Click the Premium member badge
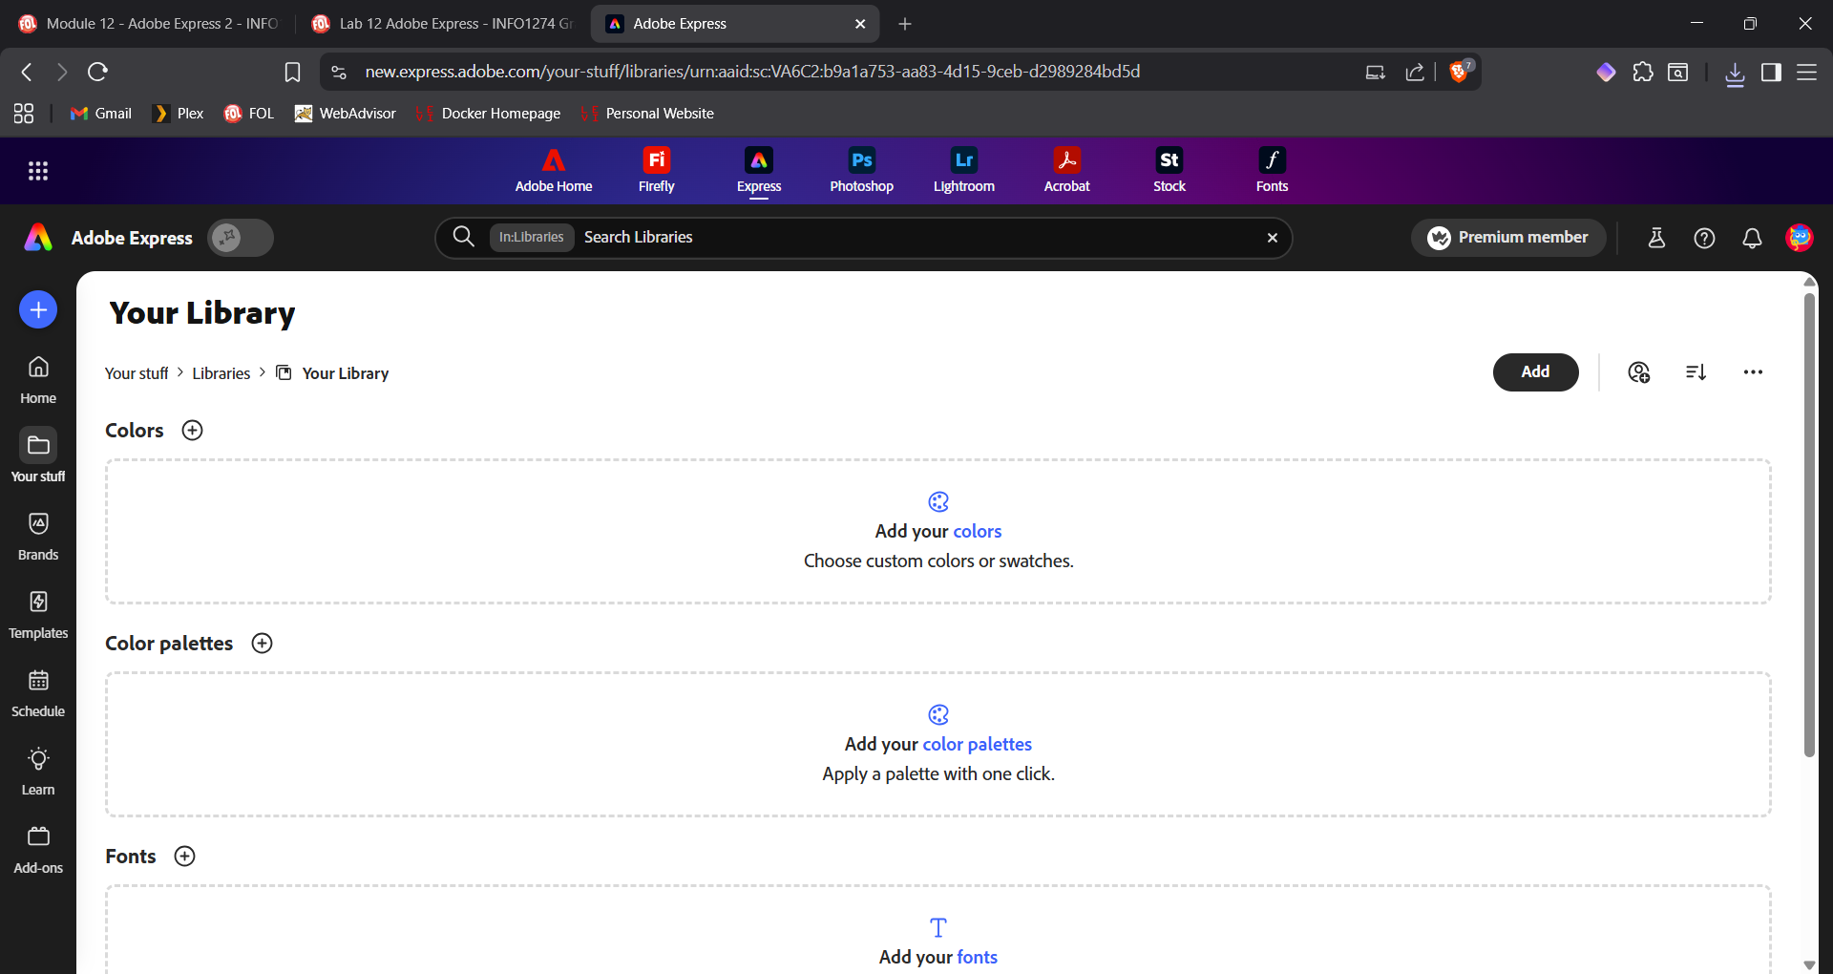This screenshot has height=974, width=1833. click(x=1508, y=238)
